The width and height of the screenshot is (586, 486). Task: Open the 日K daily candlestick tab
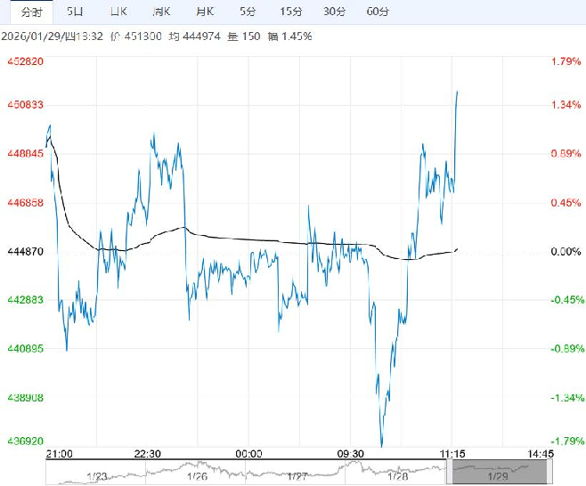pyautogui.click(x=118, y=12)
